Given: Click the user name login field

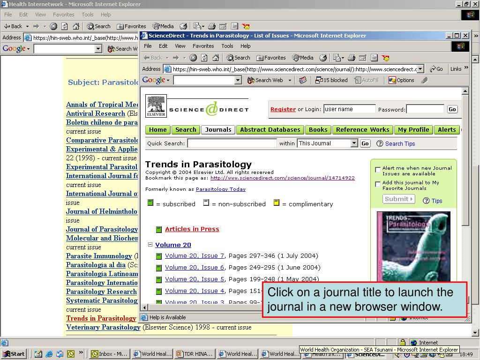Looking at the screenshot, I should click(350, 109).
